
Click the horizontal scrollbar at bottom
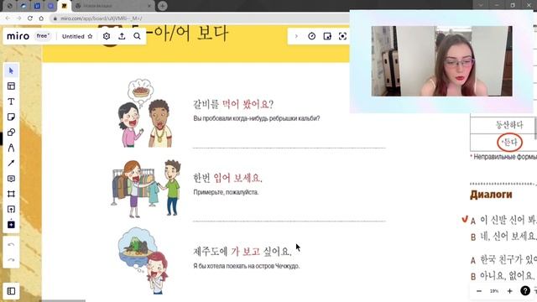(x=64, y=300)
